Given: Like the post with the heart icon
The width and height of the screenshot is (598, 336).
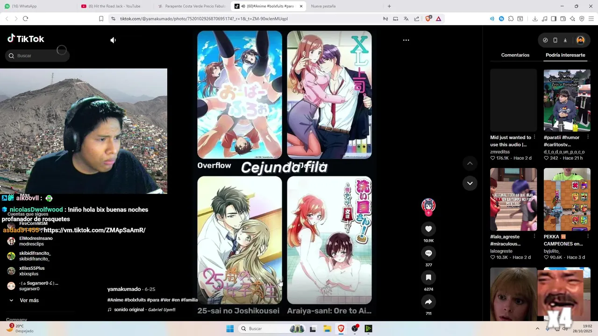Looking at the screenshot, I should tap(428, 229).
